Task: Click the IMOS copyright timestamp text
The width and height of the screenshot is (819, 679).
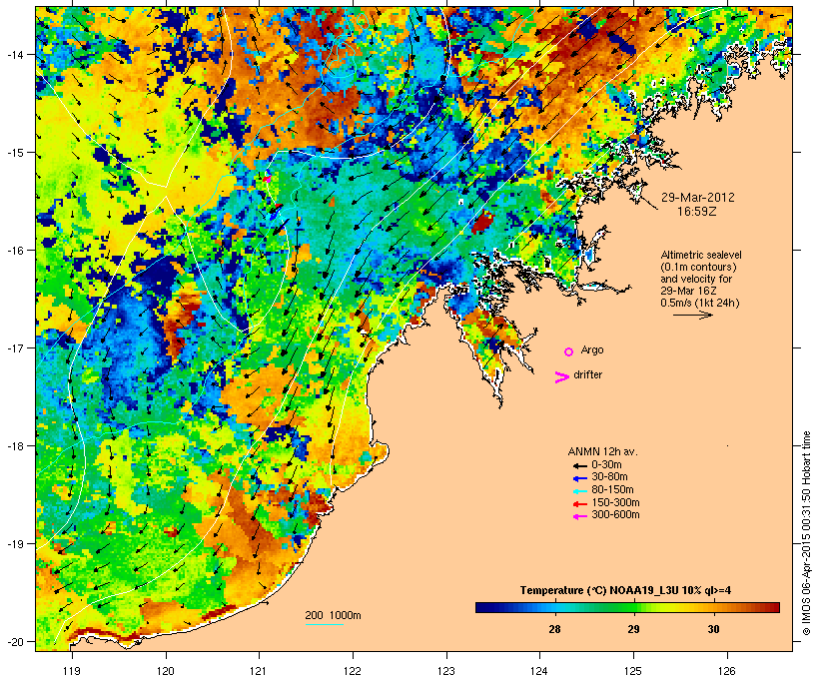Action: (x=807, y=533)
